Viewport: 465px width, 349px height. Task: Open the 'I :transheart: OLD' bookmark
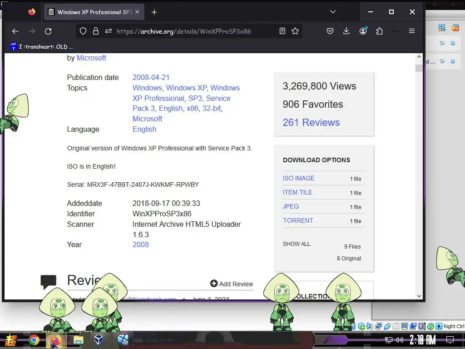click(x=41, y=47)
